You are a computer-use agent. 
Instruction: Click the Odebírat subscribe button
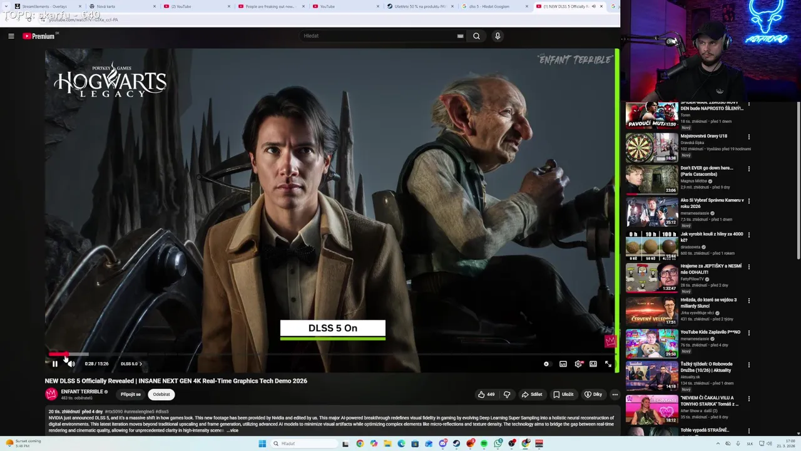[x=161, y=395]
